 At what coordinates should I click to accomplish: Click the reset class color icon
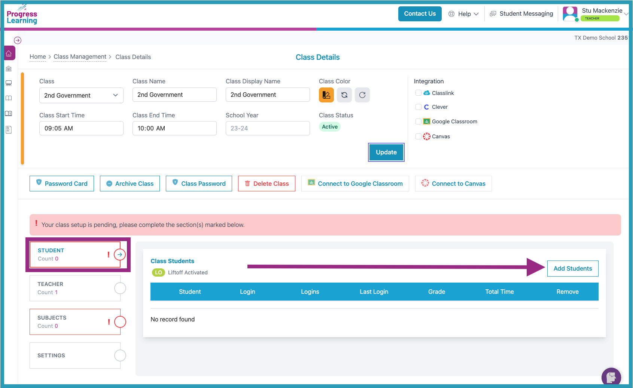tap(362, 95)
